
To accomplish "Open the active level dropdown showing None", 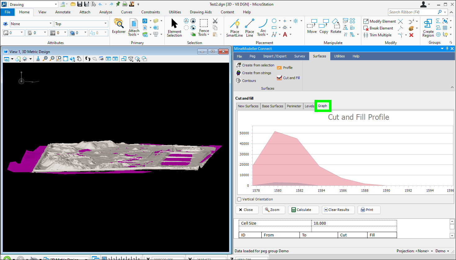I will [x=51, y=24].
